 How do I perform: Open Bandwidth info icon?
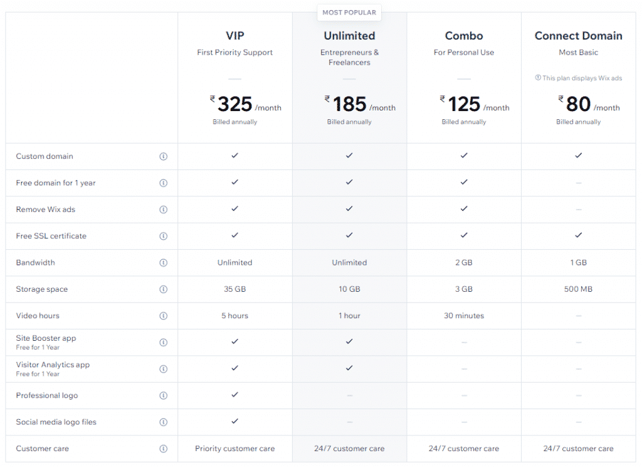[164, 263]
